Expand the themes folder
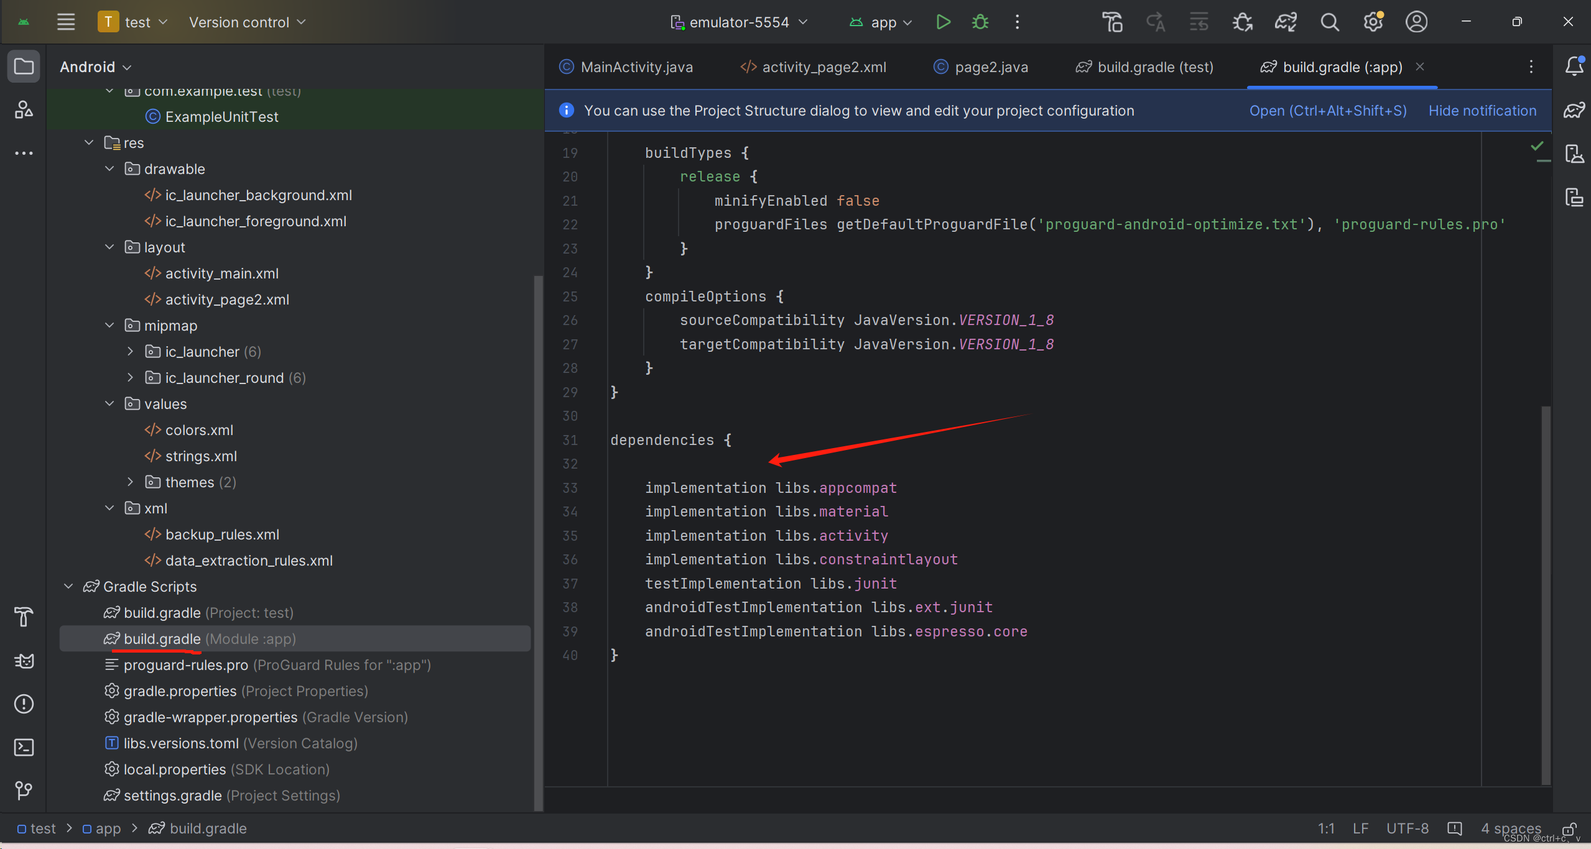Image resolution: width=1591 pixels, height=849 pixels. [130, 482]
